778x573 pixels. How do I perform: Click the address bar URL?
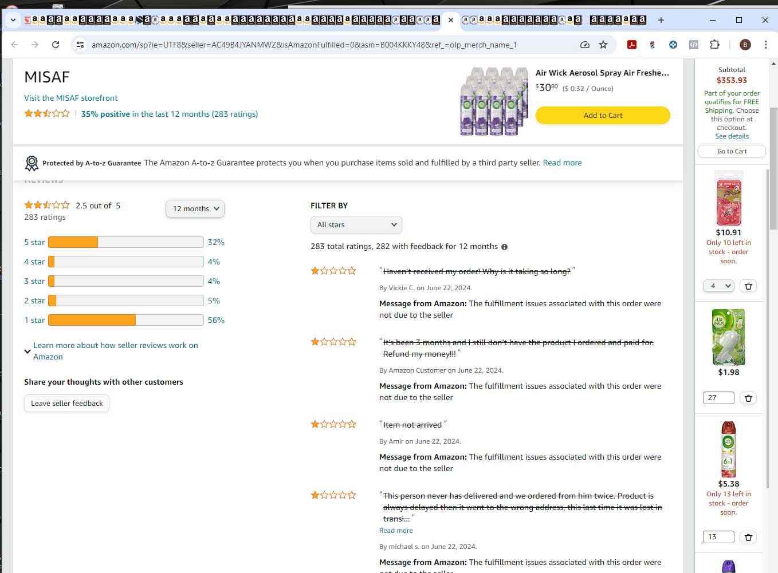point(304,45)
